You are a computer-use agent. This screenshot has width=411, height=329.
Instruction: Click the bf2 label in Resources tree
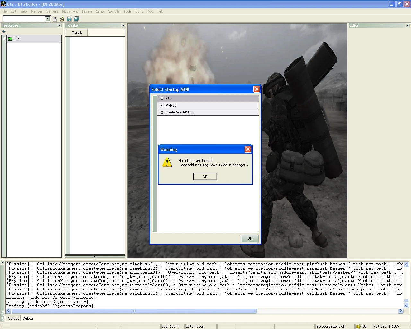[16, 39]
